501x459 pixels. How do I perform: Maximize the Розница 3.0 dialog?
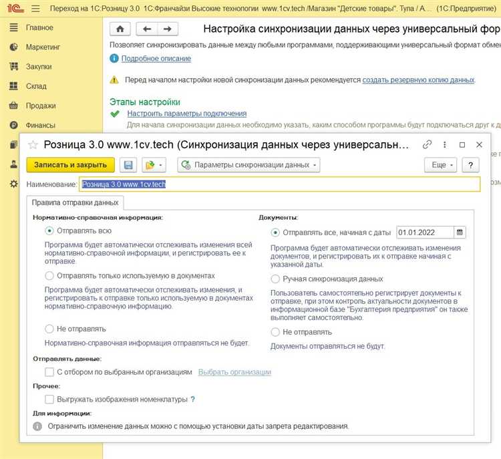[462, 145]
